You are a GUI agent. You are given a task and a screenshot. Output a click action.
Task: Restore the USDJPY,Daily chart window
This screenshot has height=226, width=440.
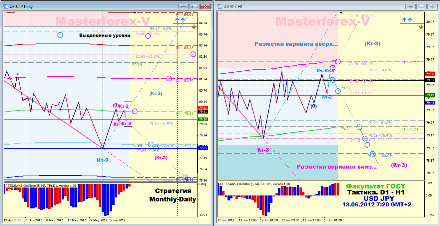(x=194, y=6)
